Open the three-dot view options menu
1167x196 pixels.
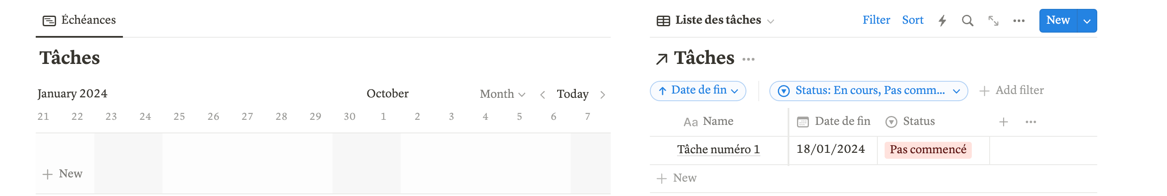pyautogui.click(x=1019, y=21)
